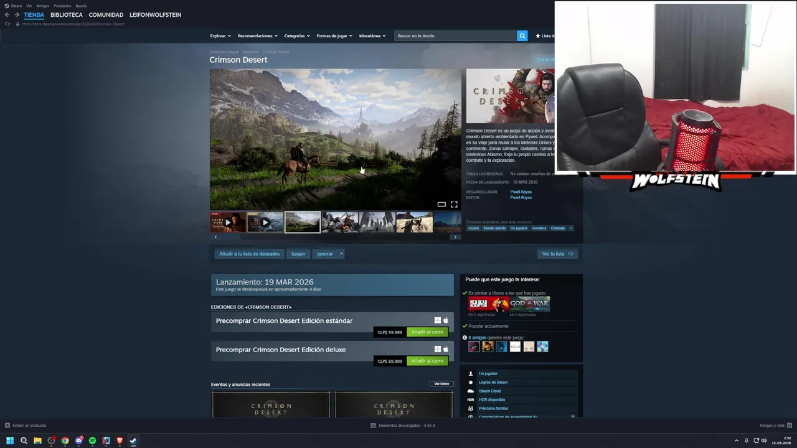Click the store URL address bar

tap(73, 24)
